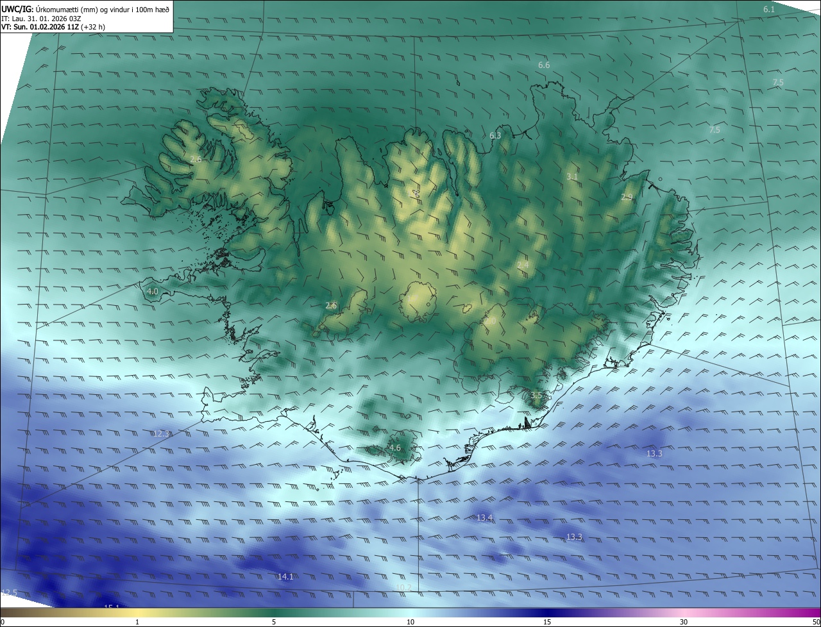Click the map value label 13.4
Image resolution: width=821 pixels, height=627 pixels.
[485, 518]
